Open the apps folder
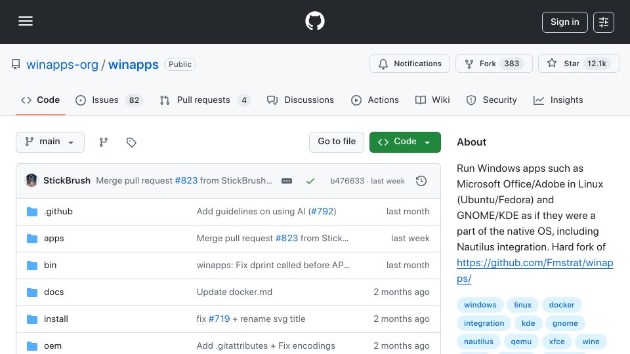 54,239
